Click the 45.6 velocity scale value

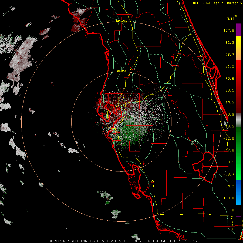(230, 78)
